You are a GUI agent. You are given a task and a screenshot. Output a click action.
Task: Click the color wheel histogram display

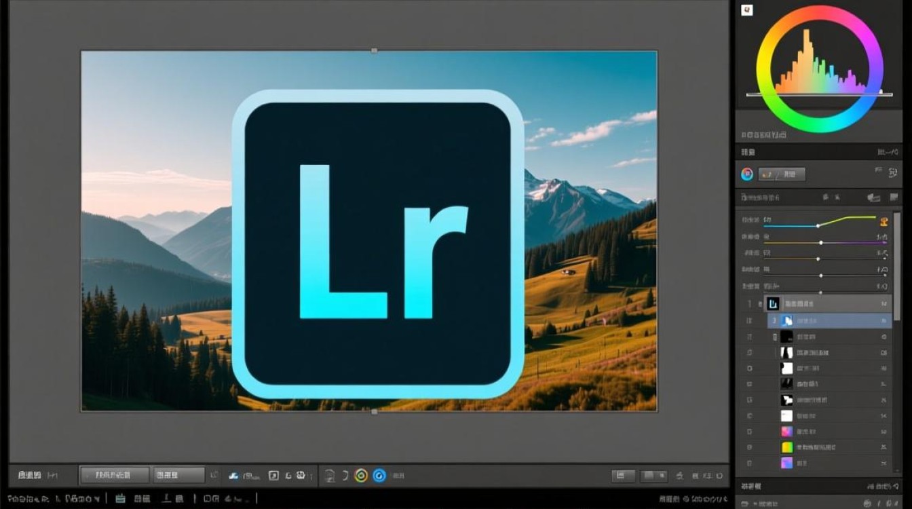(820, 69)
